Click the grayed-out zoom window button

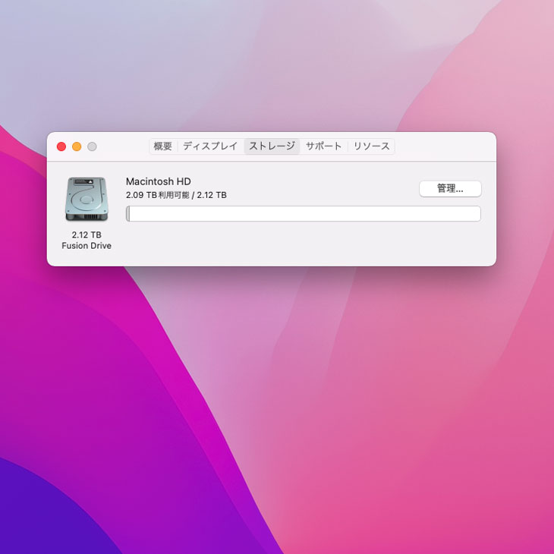pos(92,146)
